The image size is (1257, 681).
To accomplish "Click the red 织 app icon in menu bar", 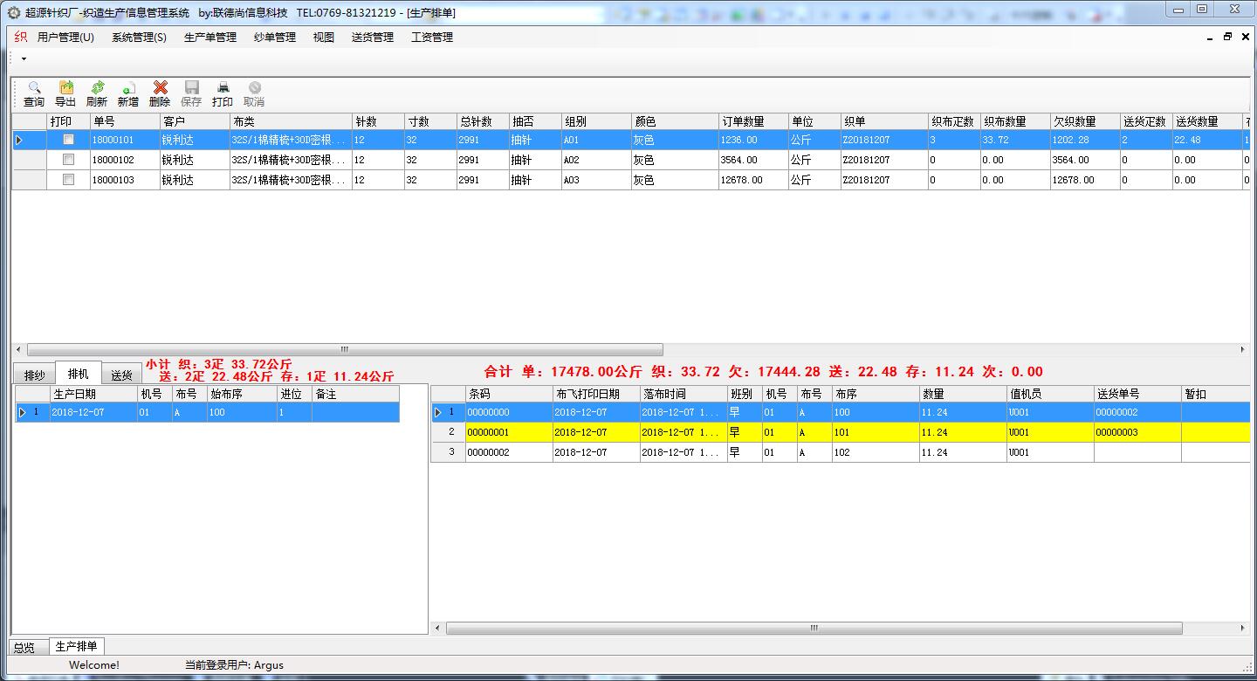I will (x=21, y=37).
